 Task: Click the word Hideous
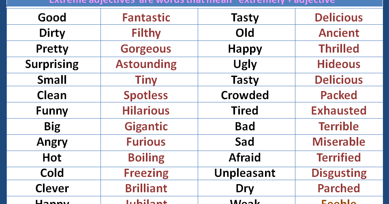tap(339, 64)
